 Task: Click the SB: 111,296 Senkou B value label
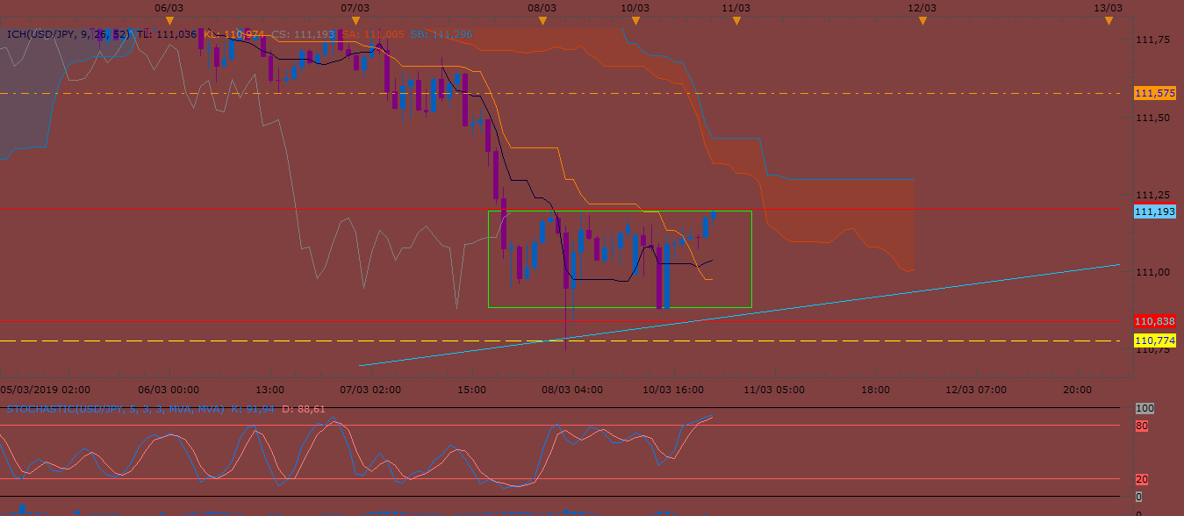(x=441, y=34)
